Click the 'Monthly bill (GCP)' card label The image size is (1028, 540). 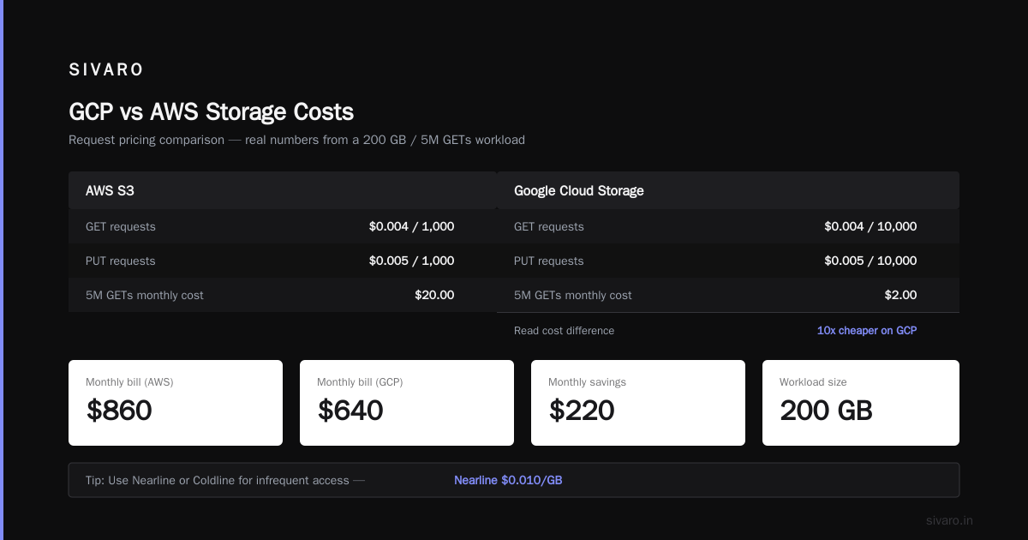[360, 382]
